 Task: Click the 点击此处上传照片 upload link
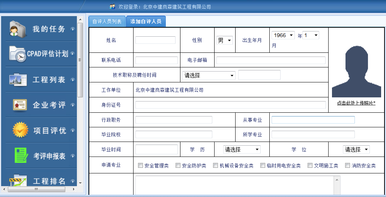(356, 103)
